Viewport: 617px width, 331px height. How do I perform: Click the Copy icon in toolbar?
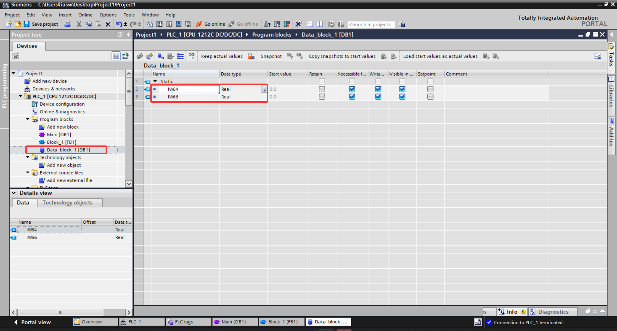pyautogui.click(x=89, y=24)
